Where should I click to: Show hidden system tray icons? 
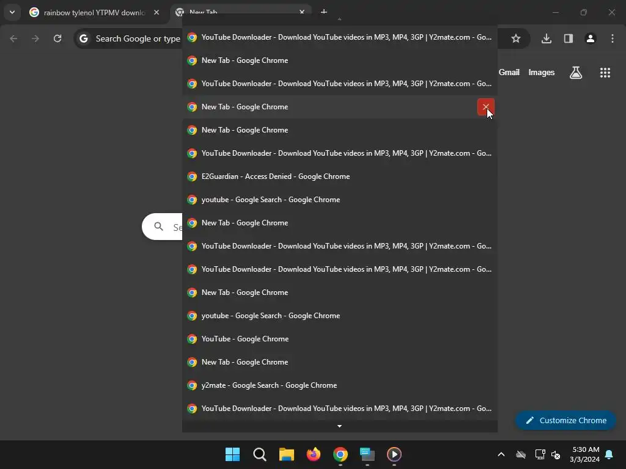(x=501, y=454)
